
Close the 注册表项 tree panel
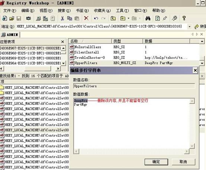coord(62,42)
